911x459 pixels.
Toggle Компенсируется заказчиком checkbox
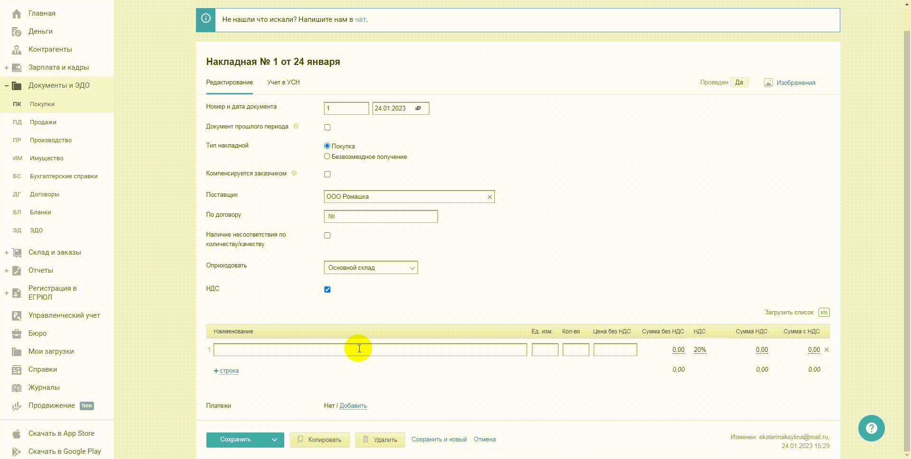click(327, 174)
